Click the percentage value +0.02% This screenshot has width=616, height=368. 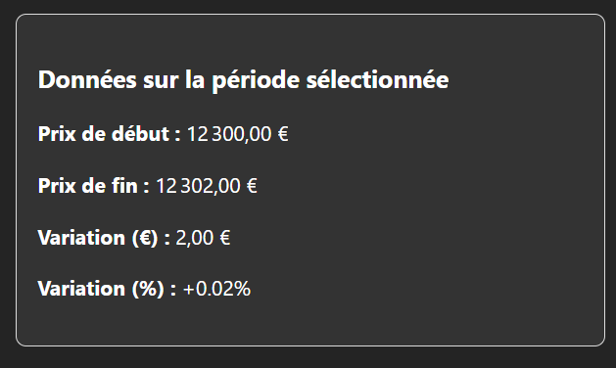coord(216,289)
